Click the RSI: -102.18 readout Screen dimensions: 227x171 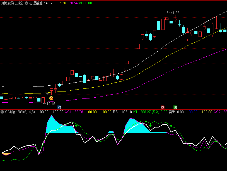(x=122, y=112)
